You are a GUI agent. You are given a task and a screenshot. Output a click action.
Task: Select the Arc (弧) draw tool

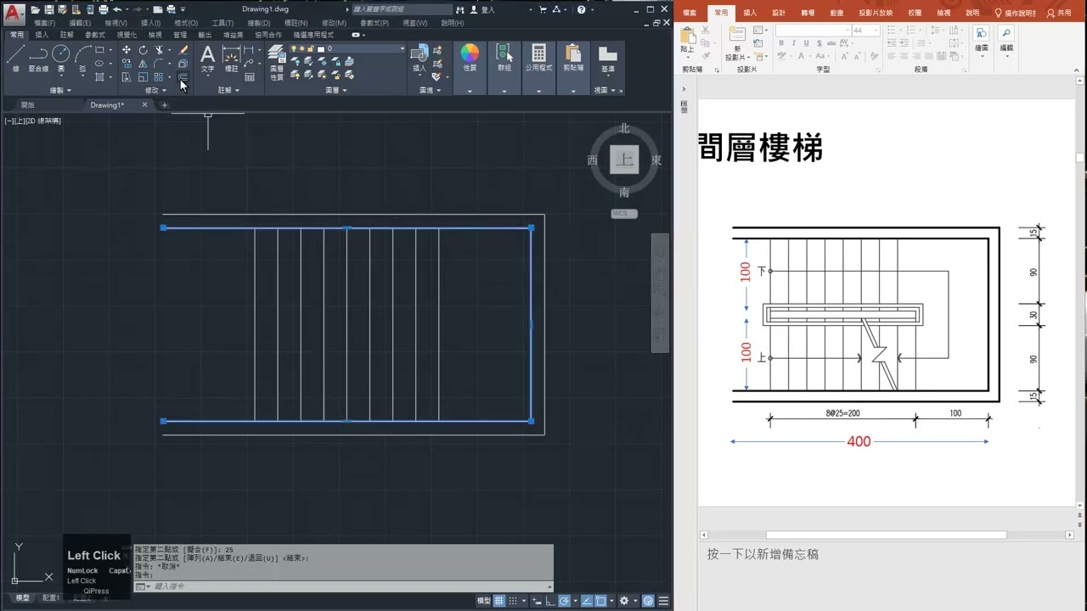coord(82,58)
